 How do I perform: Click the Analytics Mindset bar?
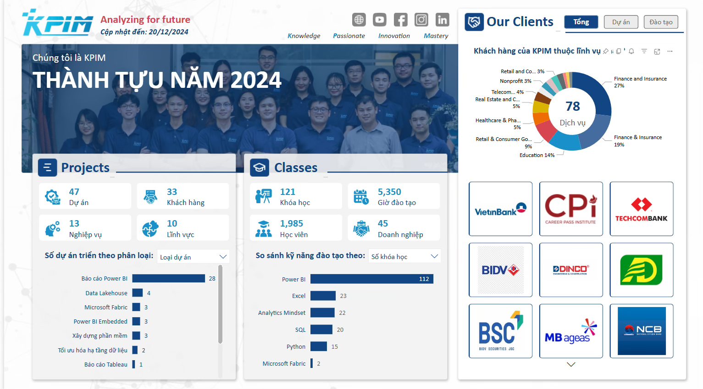322,313
